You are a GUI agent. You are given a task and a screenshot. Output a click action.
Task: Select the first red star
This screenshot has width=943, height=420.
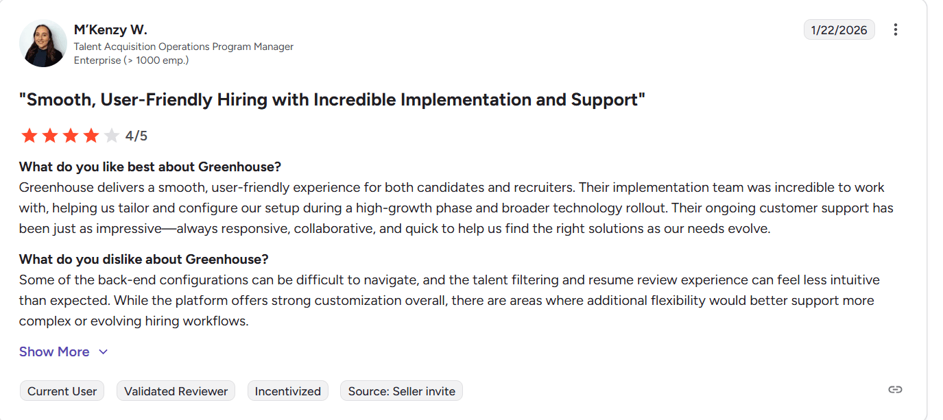click(x=29, y=135)
